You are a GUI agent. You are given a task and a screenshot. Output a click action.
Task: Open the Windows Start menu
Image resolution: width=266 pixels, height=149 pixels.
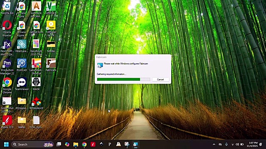click(6, 144)
